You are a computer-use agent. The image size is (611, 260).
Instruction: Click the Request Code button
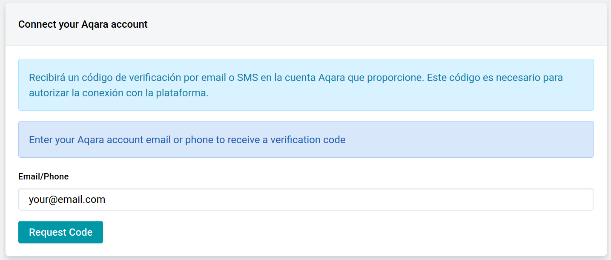point(60,232)
